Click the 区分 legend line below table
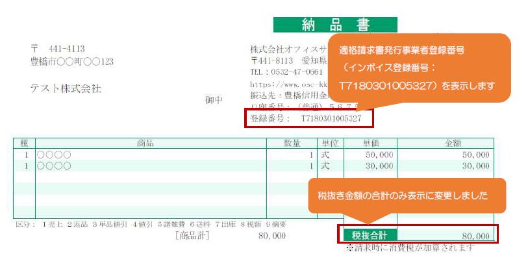The width and height of the screenshot is (528, 267). [x=150, y=225]
